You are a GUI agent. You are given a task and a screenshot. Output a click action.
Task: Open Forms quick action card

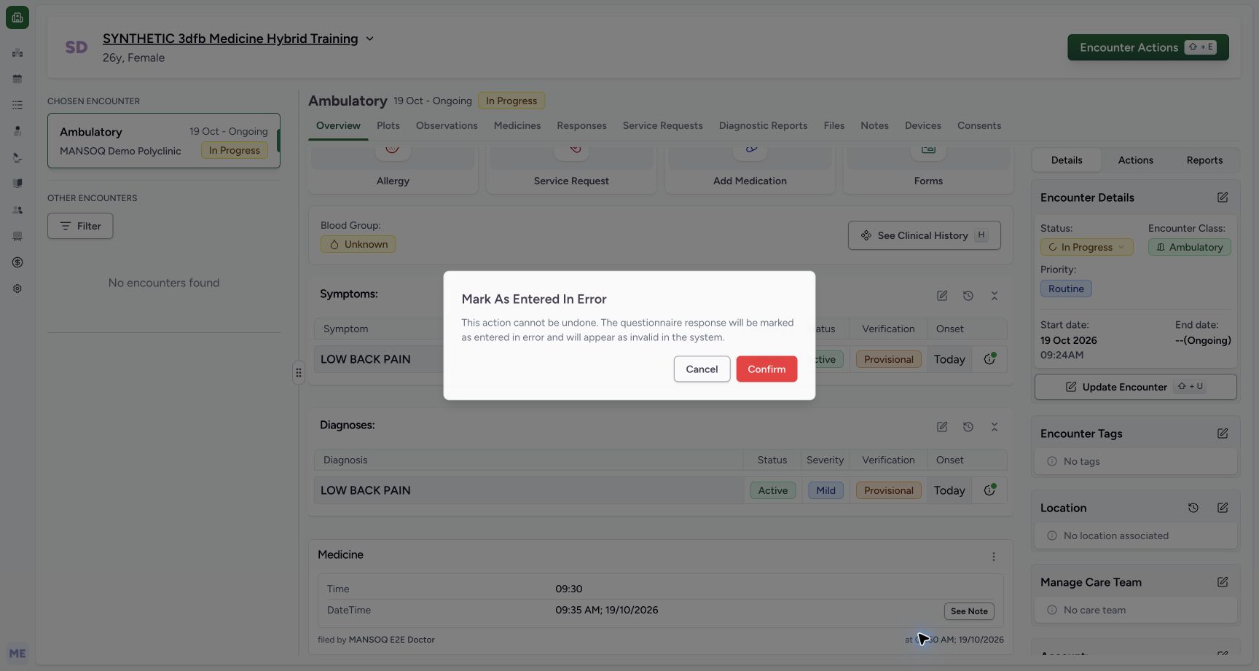[x=928, y=170]
